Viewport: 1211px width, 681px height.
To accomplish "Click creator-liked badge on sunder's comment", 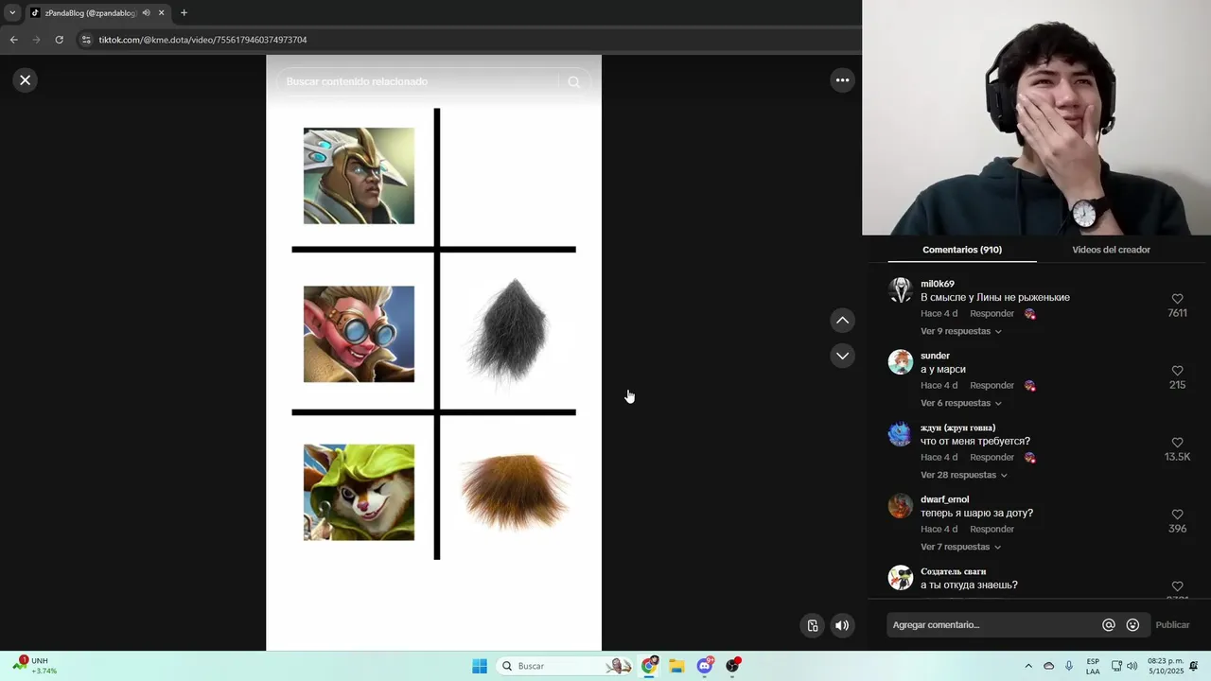I will (1029, 386).
